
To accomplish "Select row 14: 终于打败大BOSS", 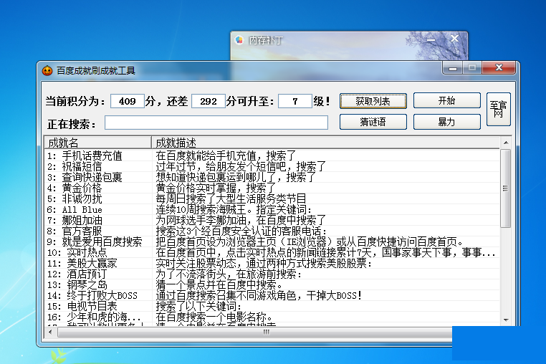I will pos(272,296).
